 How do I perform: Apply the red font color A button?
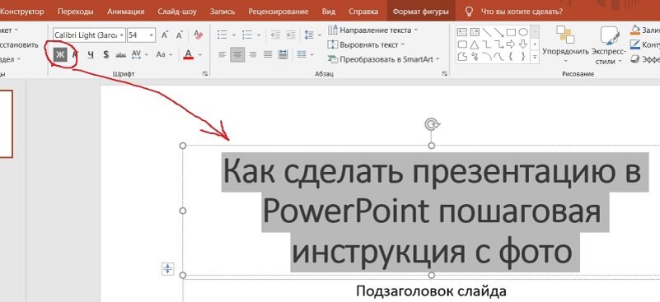[x=188, y=54]
